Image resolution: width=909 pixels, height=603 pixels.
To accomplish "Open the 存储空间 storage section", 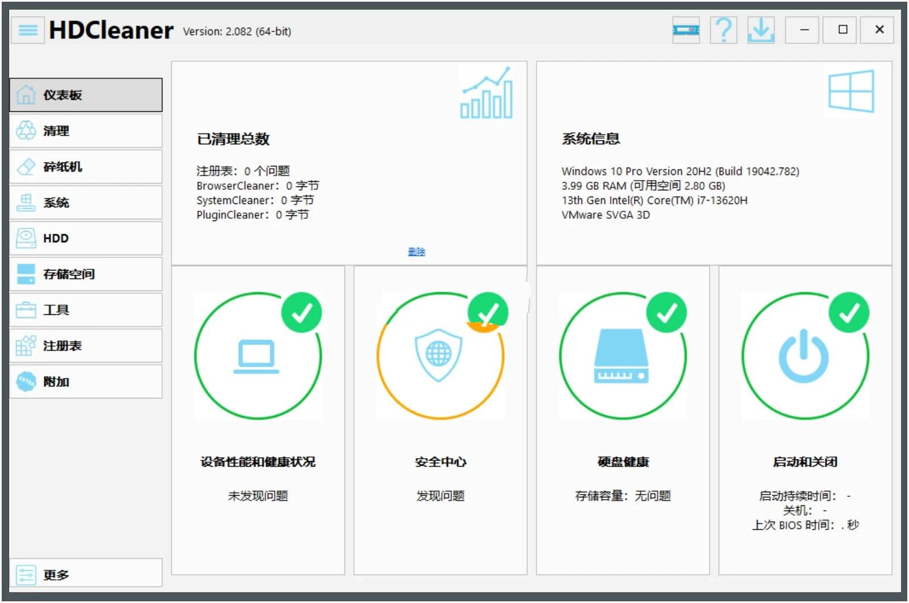I will (x=86, y=274).
